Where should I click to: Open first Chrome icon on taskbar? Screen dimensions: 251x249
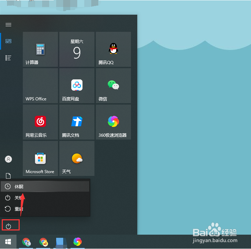click(x=26, y=242)
